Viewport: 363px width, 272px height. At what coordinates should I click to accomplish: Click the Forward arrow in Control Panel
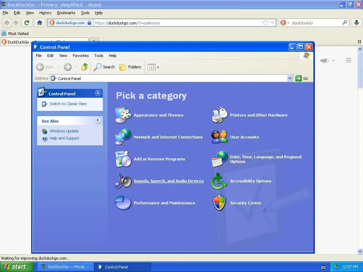coord(68,67)
